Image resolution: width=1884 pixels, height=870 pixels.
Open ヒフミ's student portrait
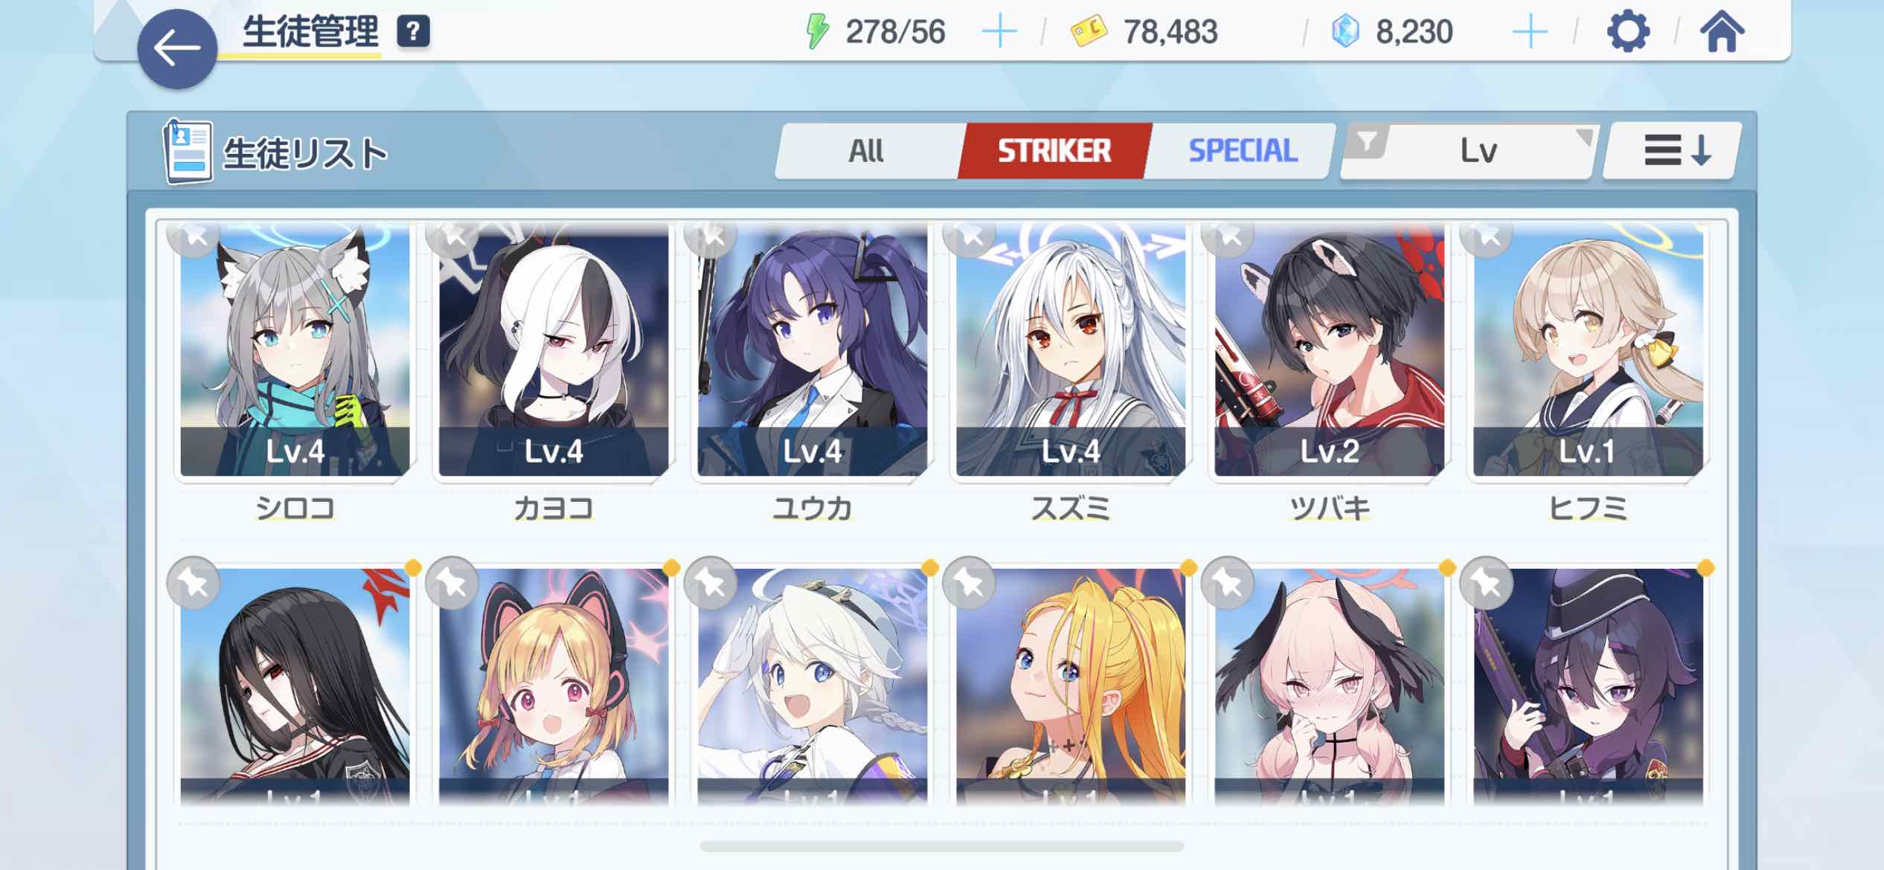(1588, 351)
